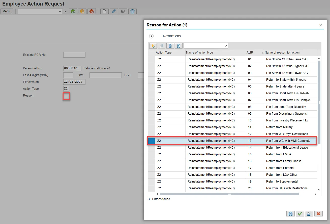Expand the Restrictions section
The height and width of the screenshot is (224, 330).
[x=152, y=36]
